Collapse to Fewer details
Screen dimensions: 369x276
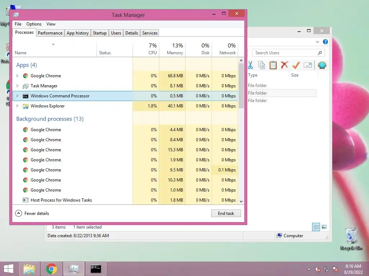coord(32,213)
